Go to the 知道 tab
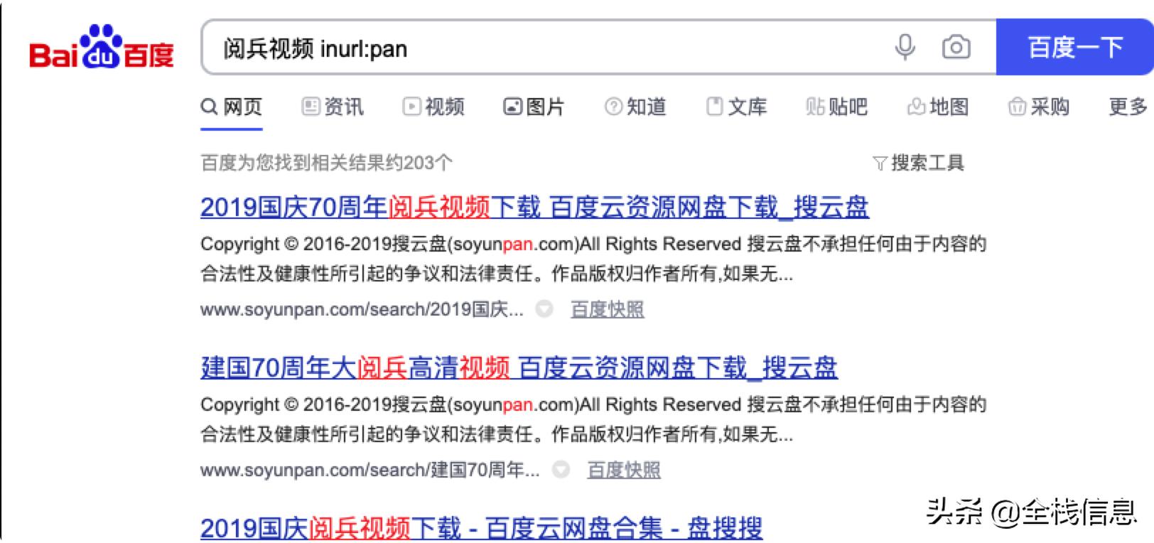Image resolution: width=1154 pixels, height=543 pixels. (635, 107)
